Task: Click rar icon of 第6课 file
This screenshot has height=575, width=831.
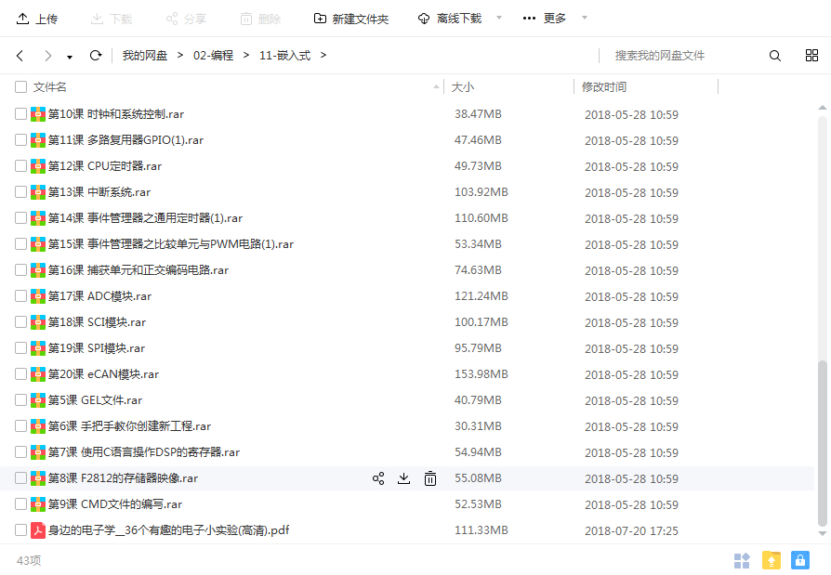Action: [37, 426]
